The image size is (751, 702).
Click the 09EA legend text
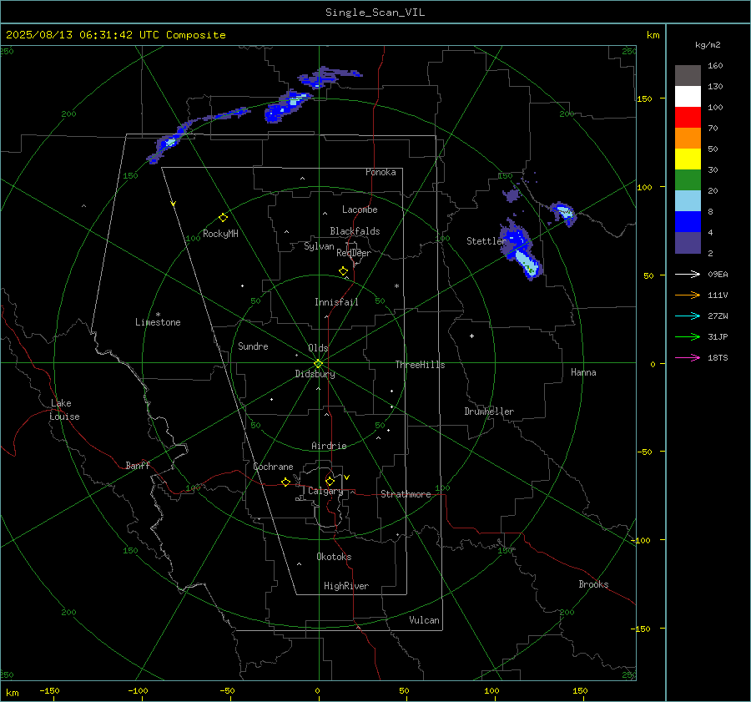click(x=718, y=274)
